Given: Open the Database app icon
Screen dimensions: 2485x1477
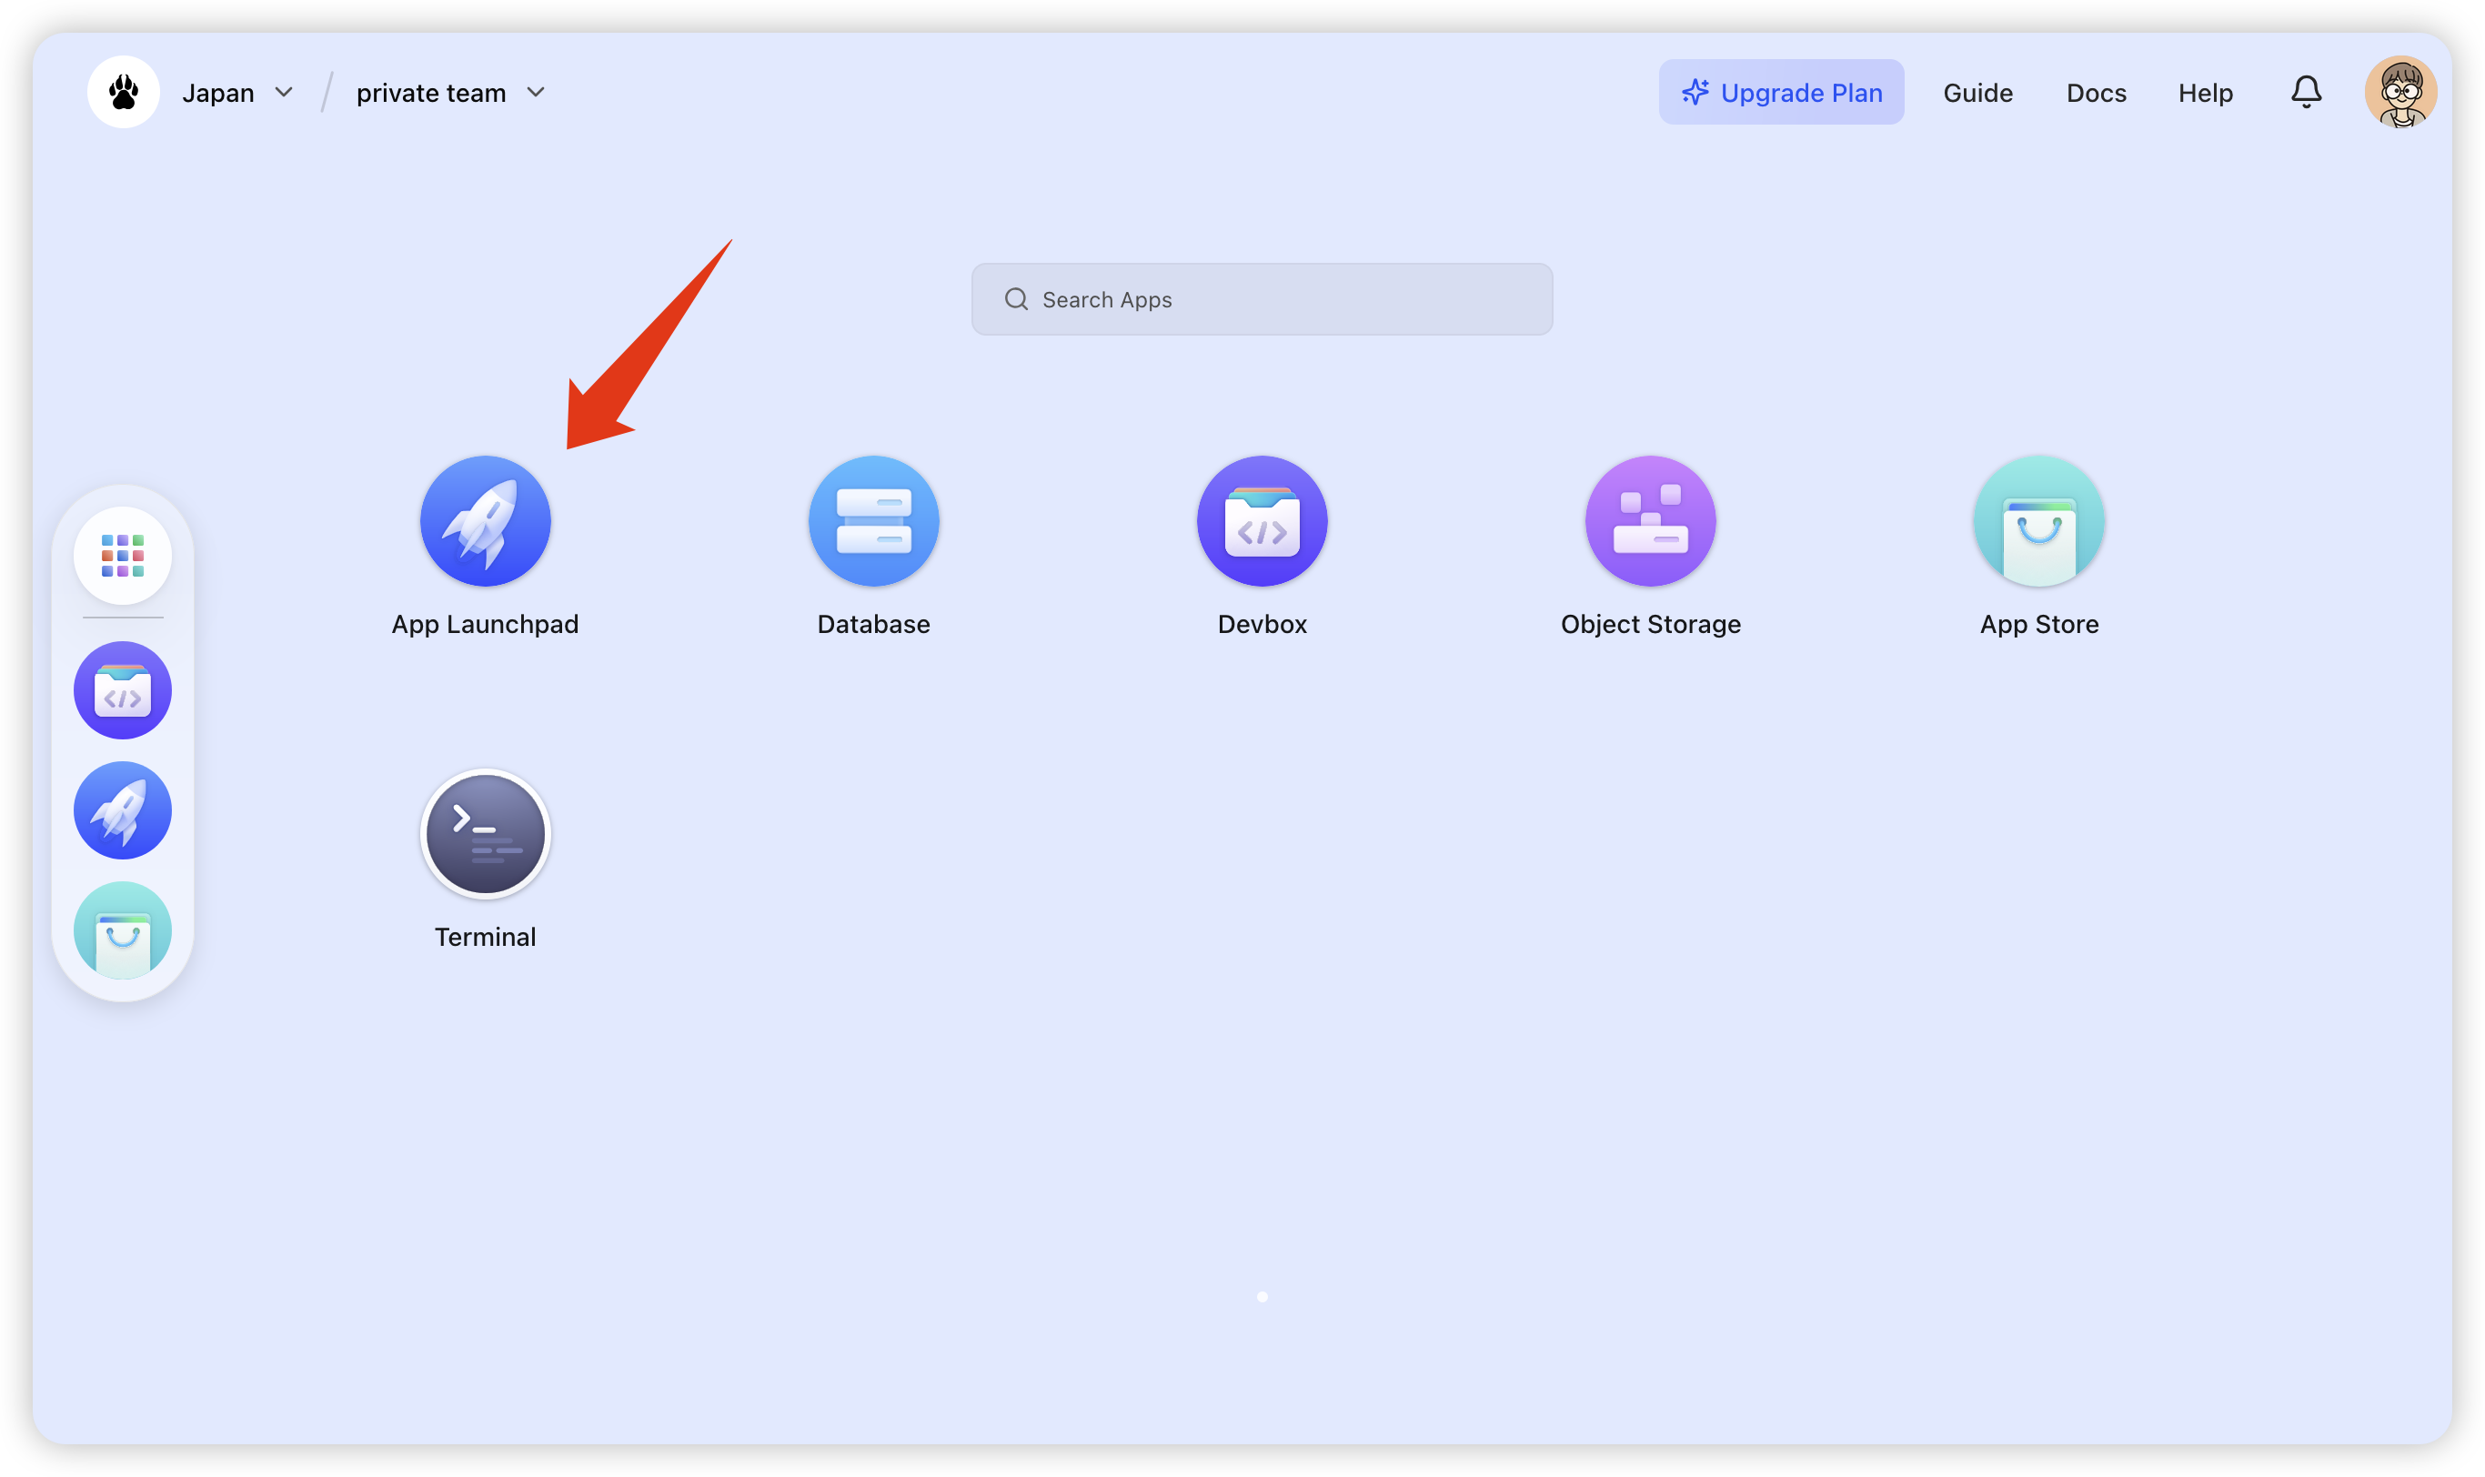Looking at the screenshot, I should coord(873,520).
